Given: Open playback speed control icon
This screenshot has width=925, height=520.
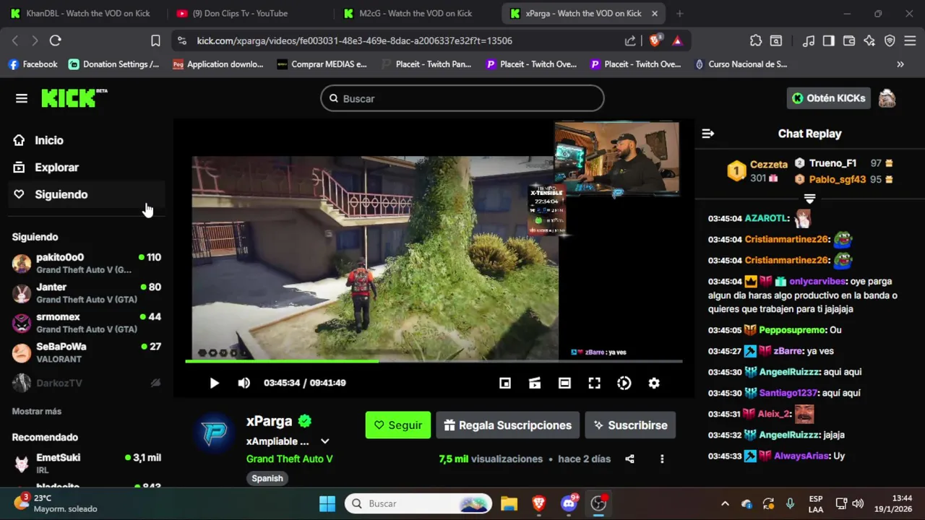Looking at the screenshot, I should (x=624, y=383).
